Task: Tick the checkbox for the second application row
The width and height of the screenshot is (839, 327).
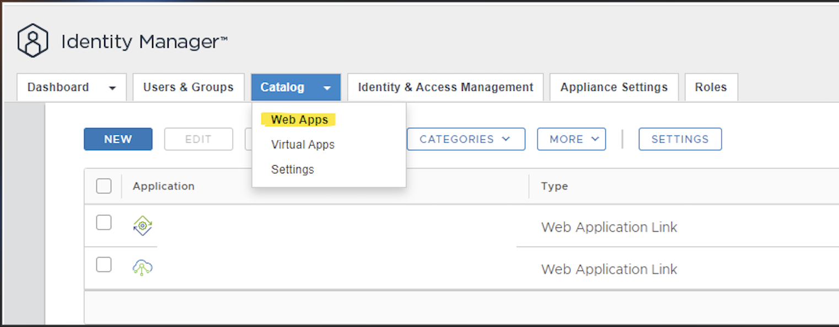Action: 104,264
